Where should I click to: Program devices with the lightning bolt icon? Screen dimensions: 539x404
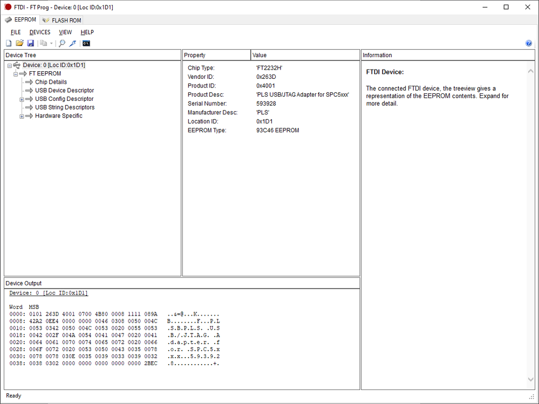pyautogui.click(x=72, y=43)
